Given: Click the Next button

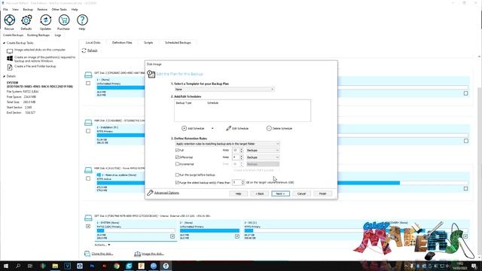Looking at the screenshot, I should [280, 193].
